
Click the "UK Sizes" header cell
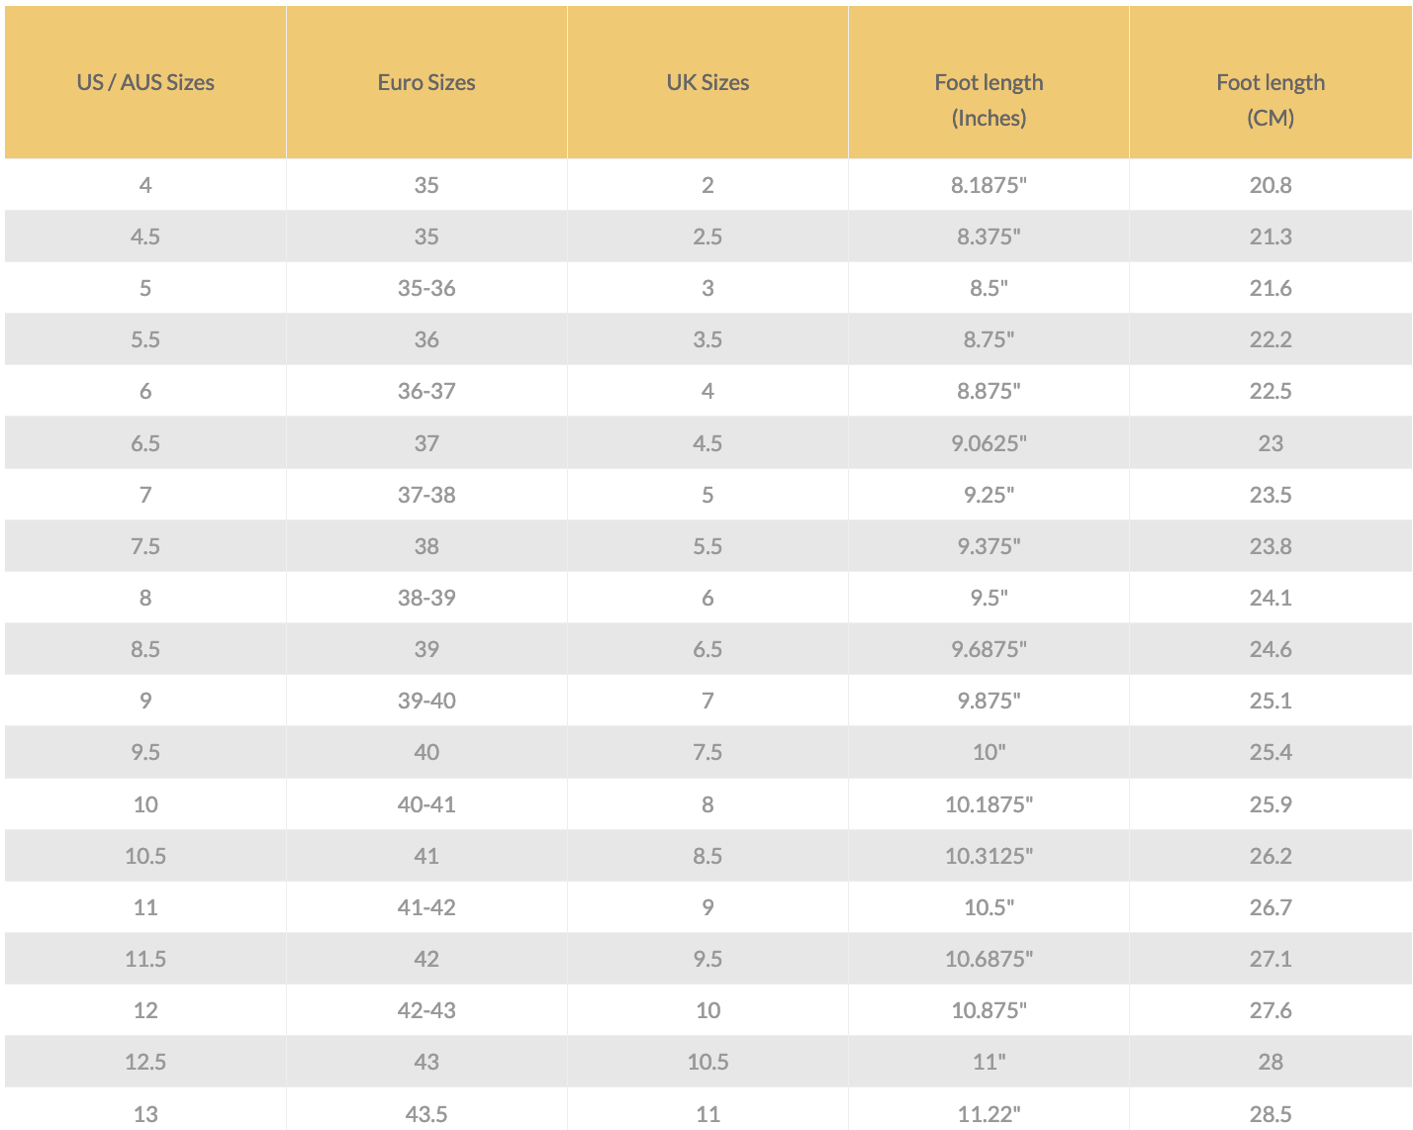[x=707, y=83]
